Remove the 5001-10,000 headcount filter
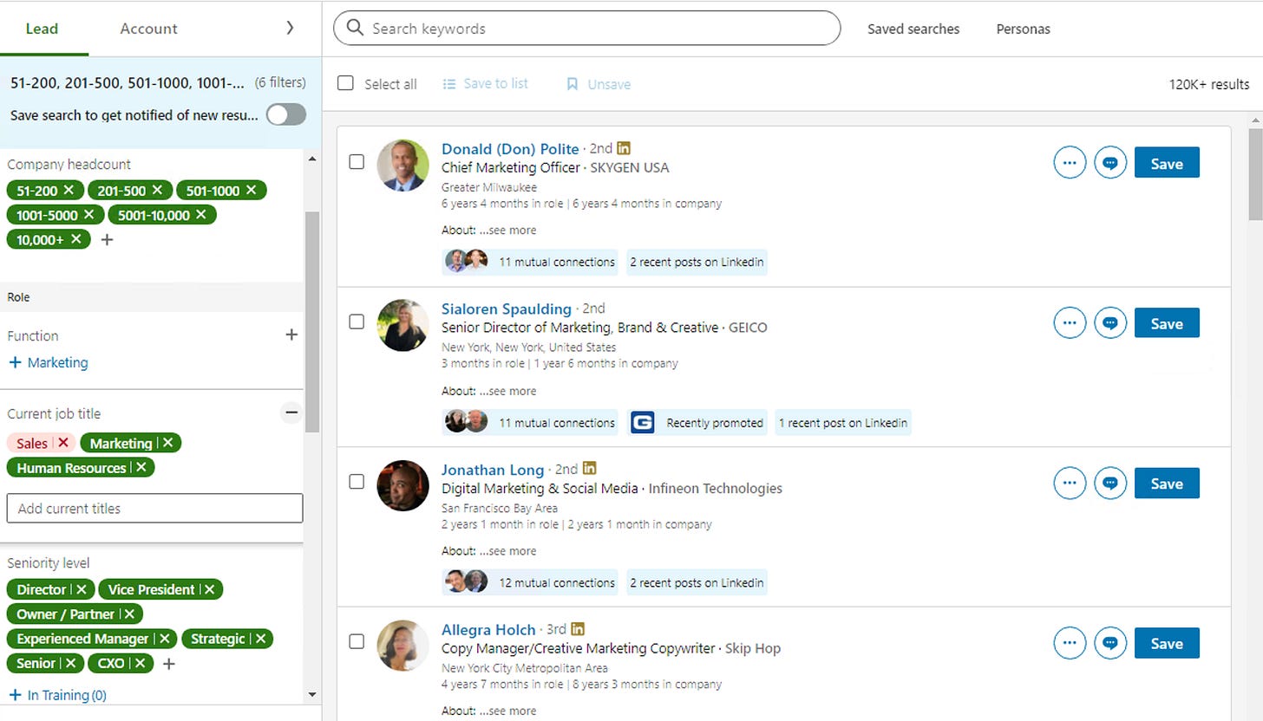This screenshot has height=721, width=1263. (x=200, y=214)
